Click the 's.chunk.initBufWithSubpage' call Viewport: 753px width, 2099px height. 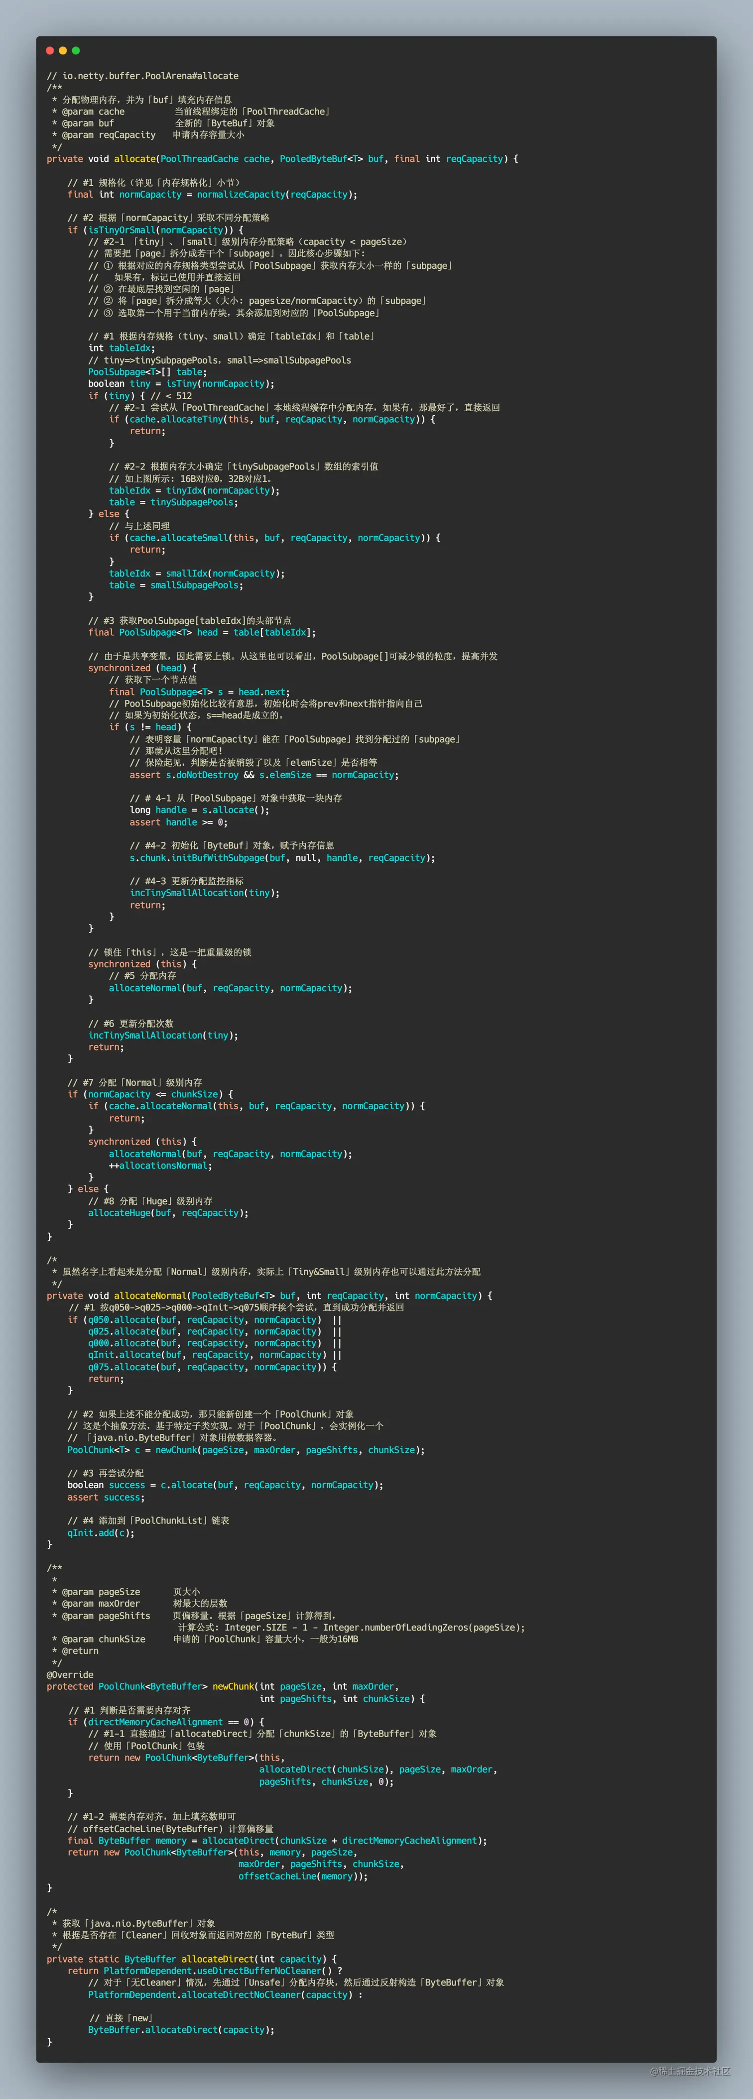pyautogui.click(x=282, y=858)
